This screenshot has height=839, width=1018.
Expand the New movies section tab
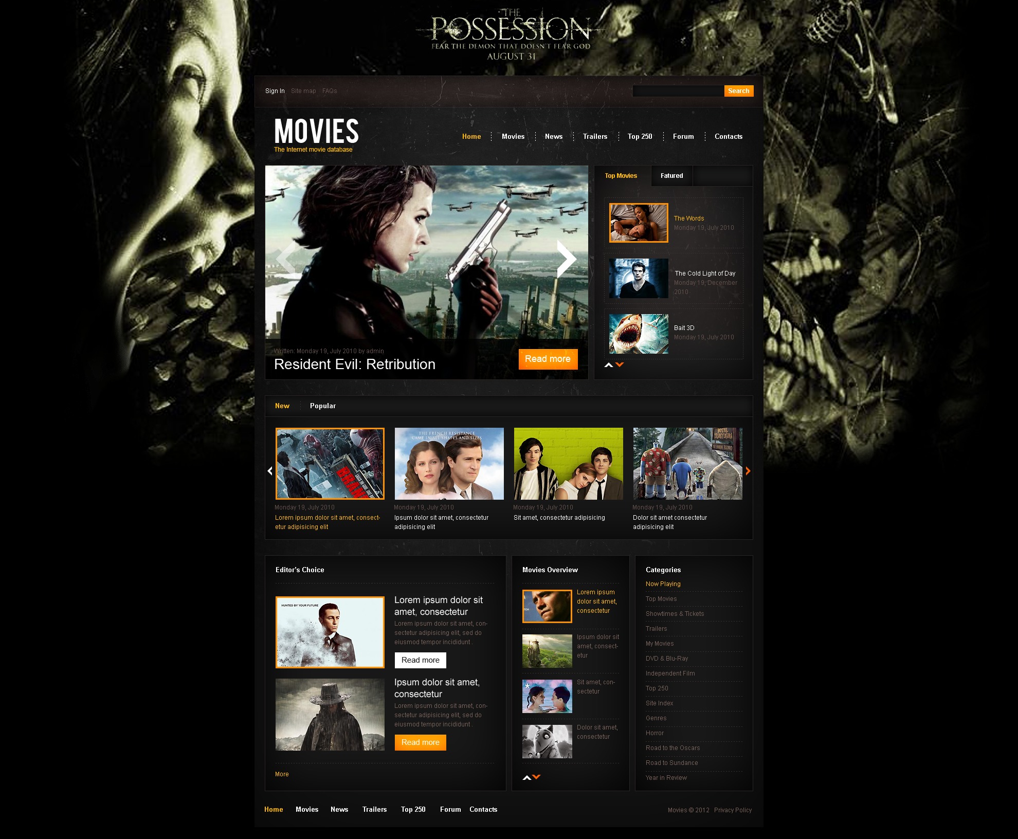click(x=282, y=406)
